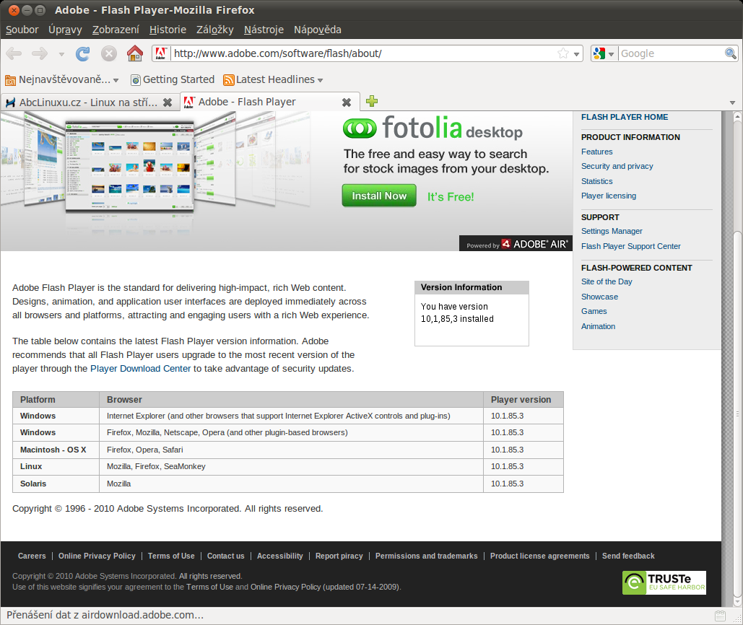The image size is (743, 625).
Task: Close the AbcLinuxu.cz tab
Action: click(x=168, y=102)
